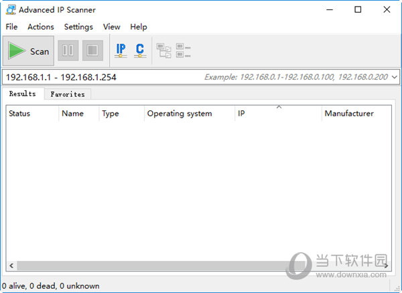The height and width of the screenshot is (293, 402).
Task: Click the class C subnet icon
Action: pos(140,50)
